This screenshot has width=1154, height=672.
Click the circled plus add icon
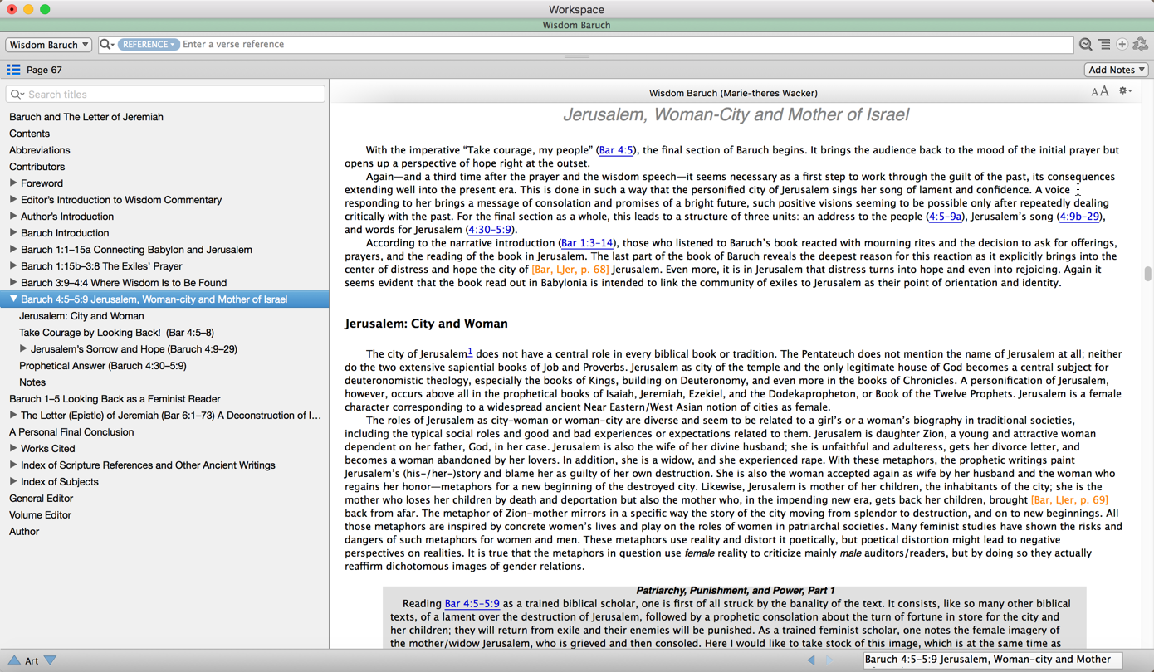pyautogui.click(x=1122, y=45)
